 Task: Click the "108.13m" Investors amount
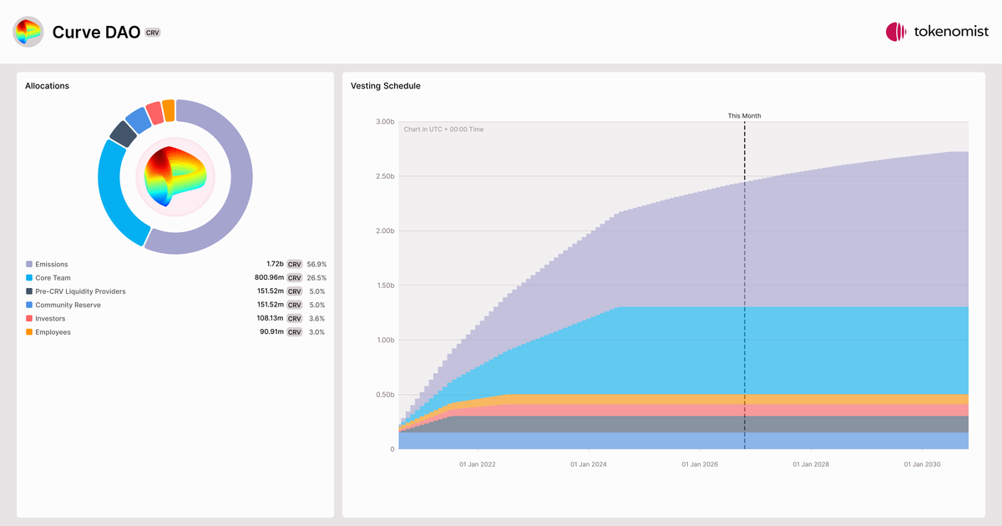270,319
